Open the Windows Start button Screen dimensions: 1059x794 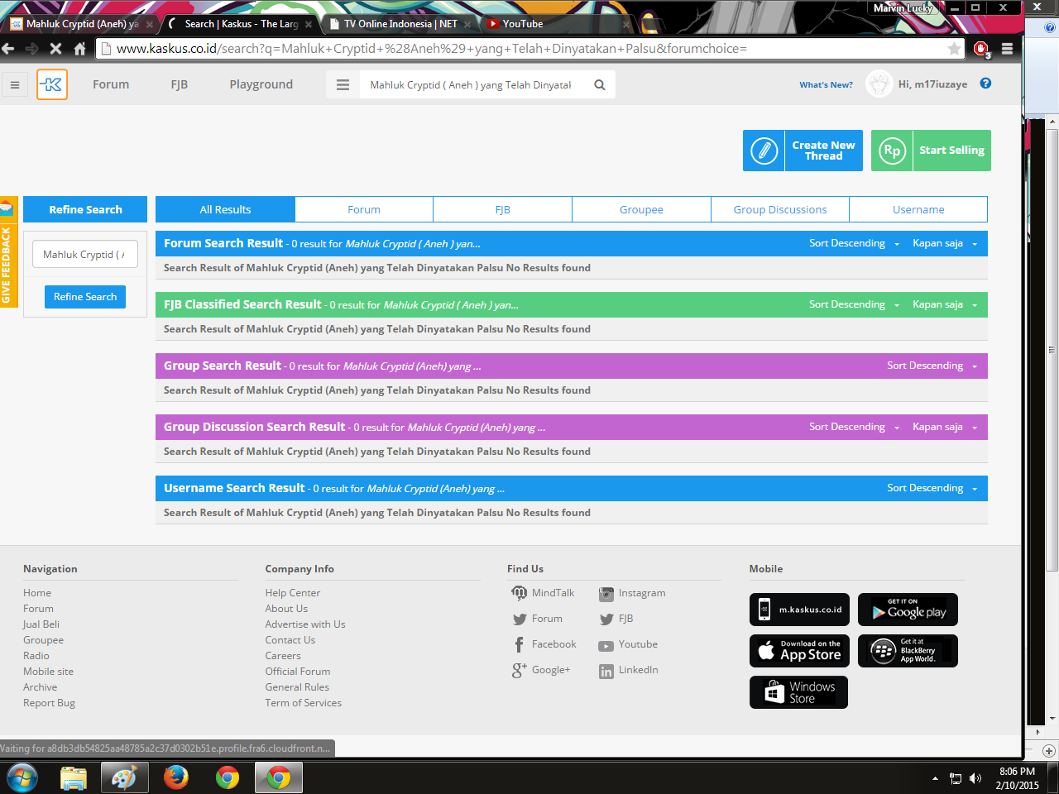pyautogui.click(x=22, y=777)
